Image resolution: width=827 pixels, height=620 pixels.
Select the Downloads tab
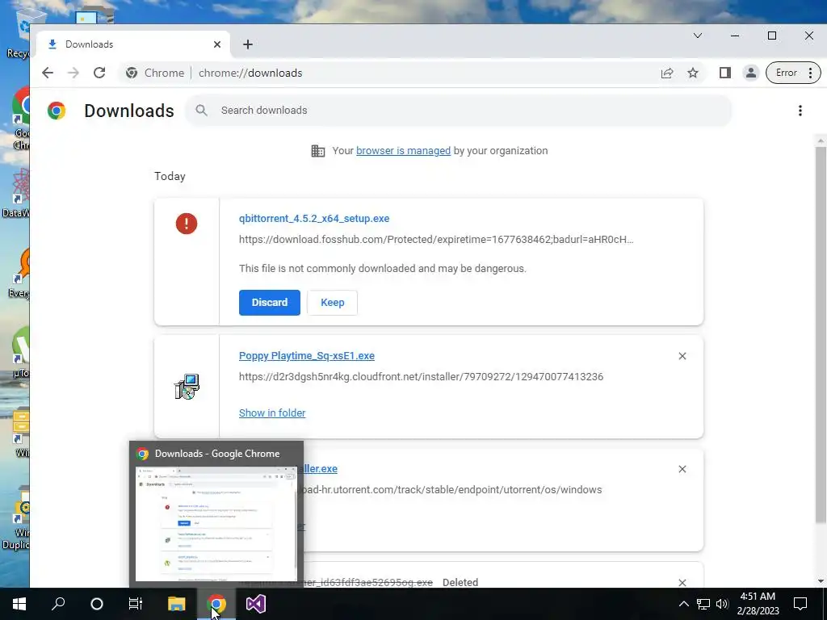tap(133, 44)
